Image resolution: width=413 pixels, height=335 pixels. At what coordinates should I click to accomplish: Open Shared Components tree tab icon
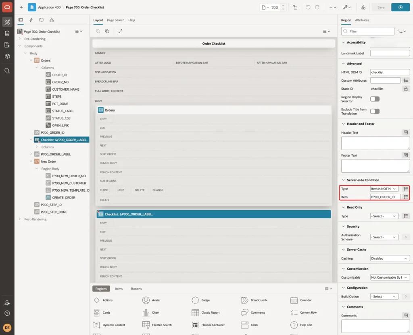click(52, 20)
